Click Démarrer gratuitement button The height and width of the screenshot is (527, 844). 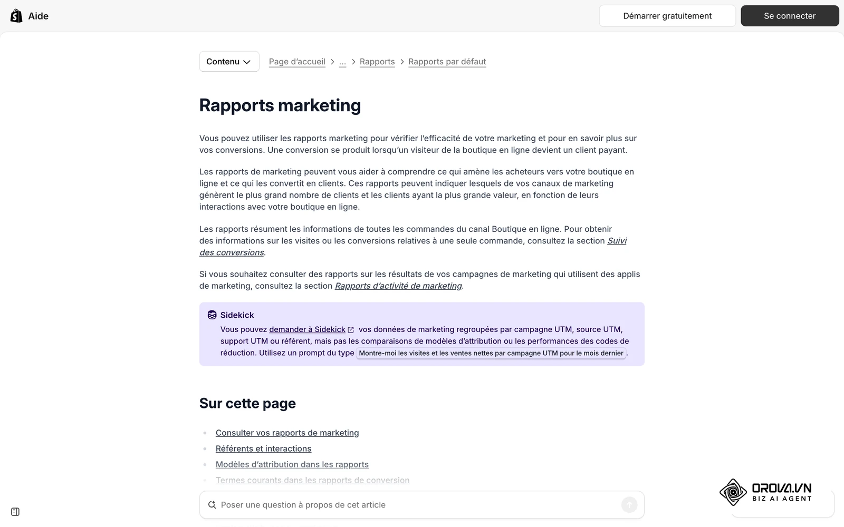click(x=667, y=16)
